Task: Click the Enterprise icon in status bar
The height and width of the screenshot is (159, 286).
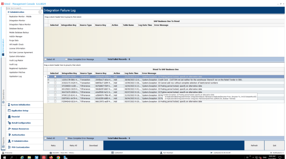Action: [x=3, y=153]
